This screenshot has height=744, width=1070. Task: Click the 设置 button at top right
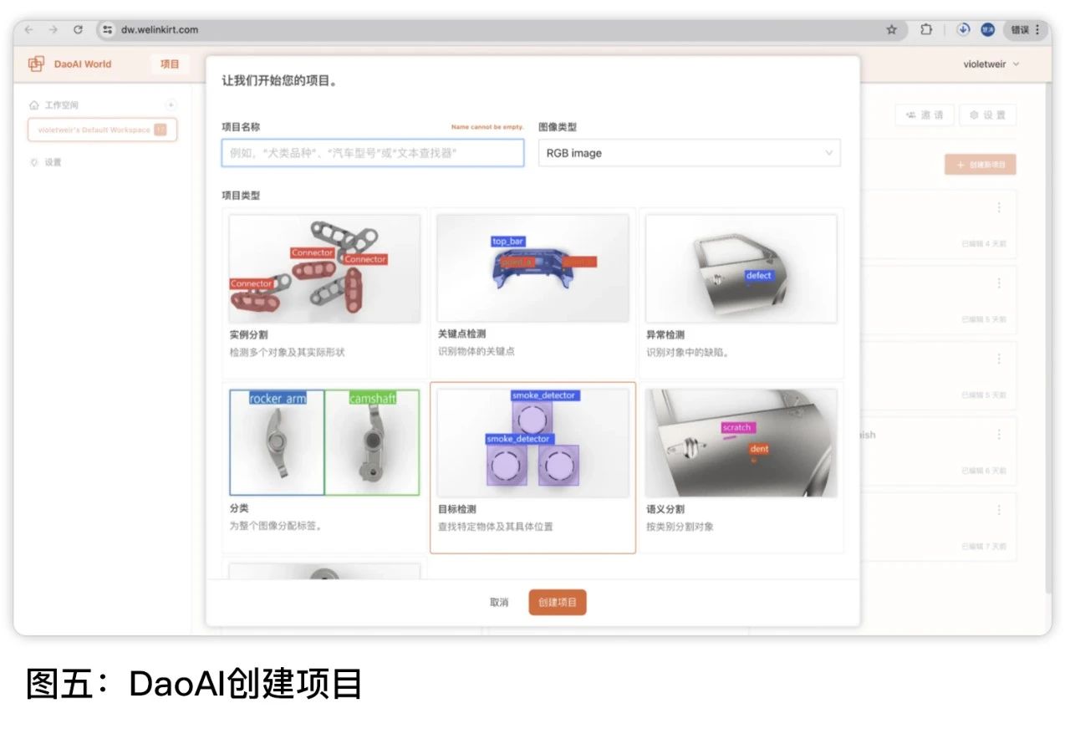(x=988, y=115)
